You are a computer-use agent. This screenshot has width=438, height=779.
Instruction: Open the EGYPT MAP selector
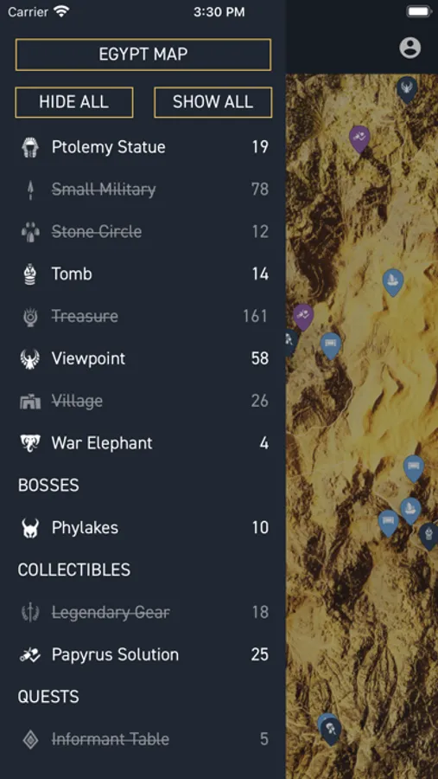click(x=143, y=55)
